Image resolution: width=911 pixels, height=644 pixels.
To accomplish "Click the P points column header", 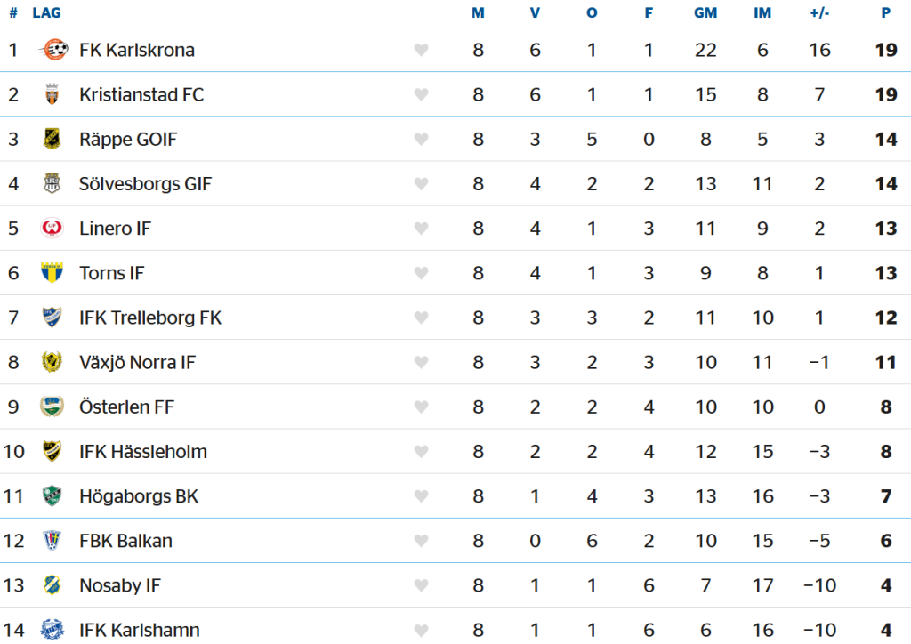I will [x=886, y=13].
